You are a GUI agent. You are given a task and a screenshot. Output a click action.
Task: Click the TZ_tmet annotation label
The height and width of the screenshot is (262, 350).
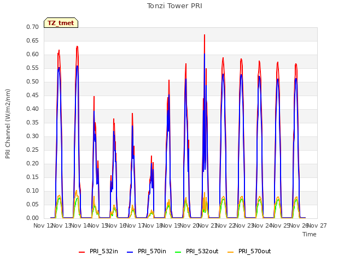tap(61, 23)
